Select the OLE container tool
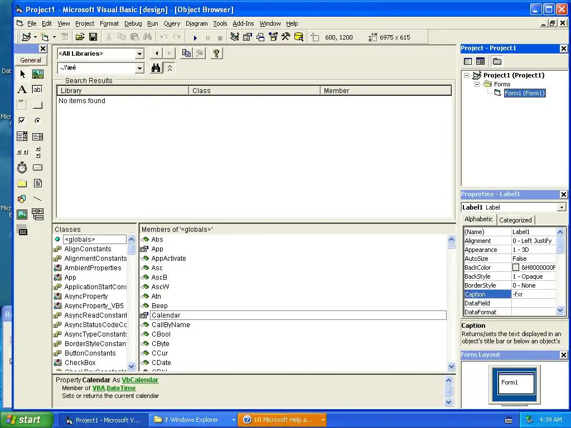This screenshot has height=428, width=571. pyautogui.click(x=22, y=230)
